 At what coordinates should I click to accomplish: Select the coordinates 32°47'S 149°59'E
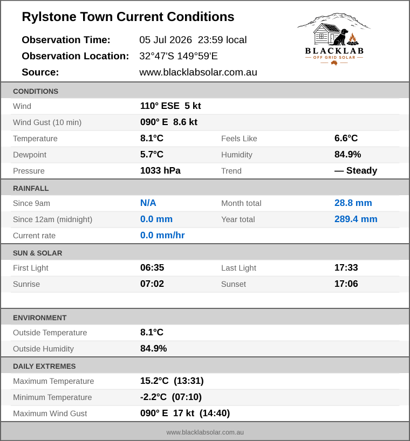179,56
